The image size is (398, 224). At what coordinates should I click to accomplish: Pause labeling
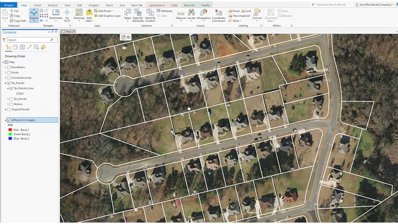(234, 11)
